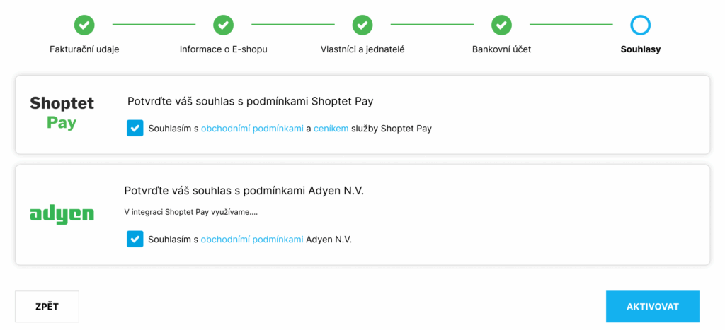This screenshot has width=725, height=330.
Task: Click the Souhlasy empty blue circle step icon
Action: (x=640, y=25)
